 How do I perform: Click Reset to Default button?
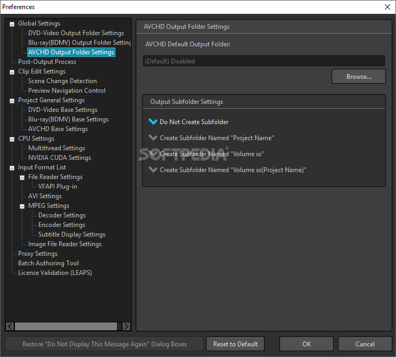coord(235,344)
